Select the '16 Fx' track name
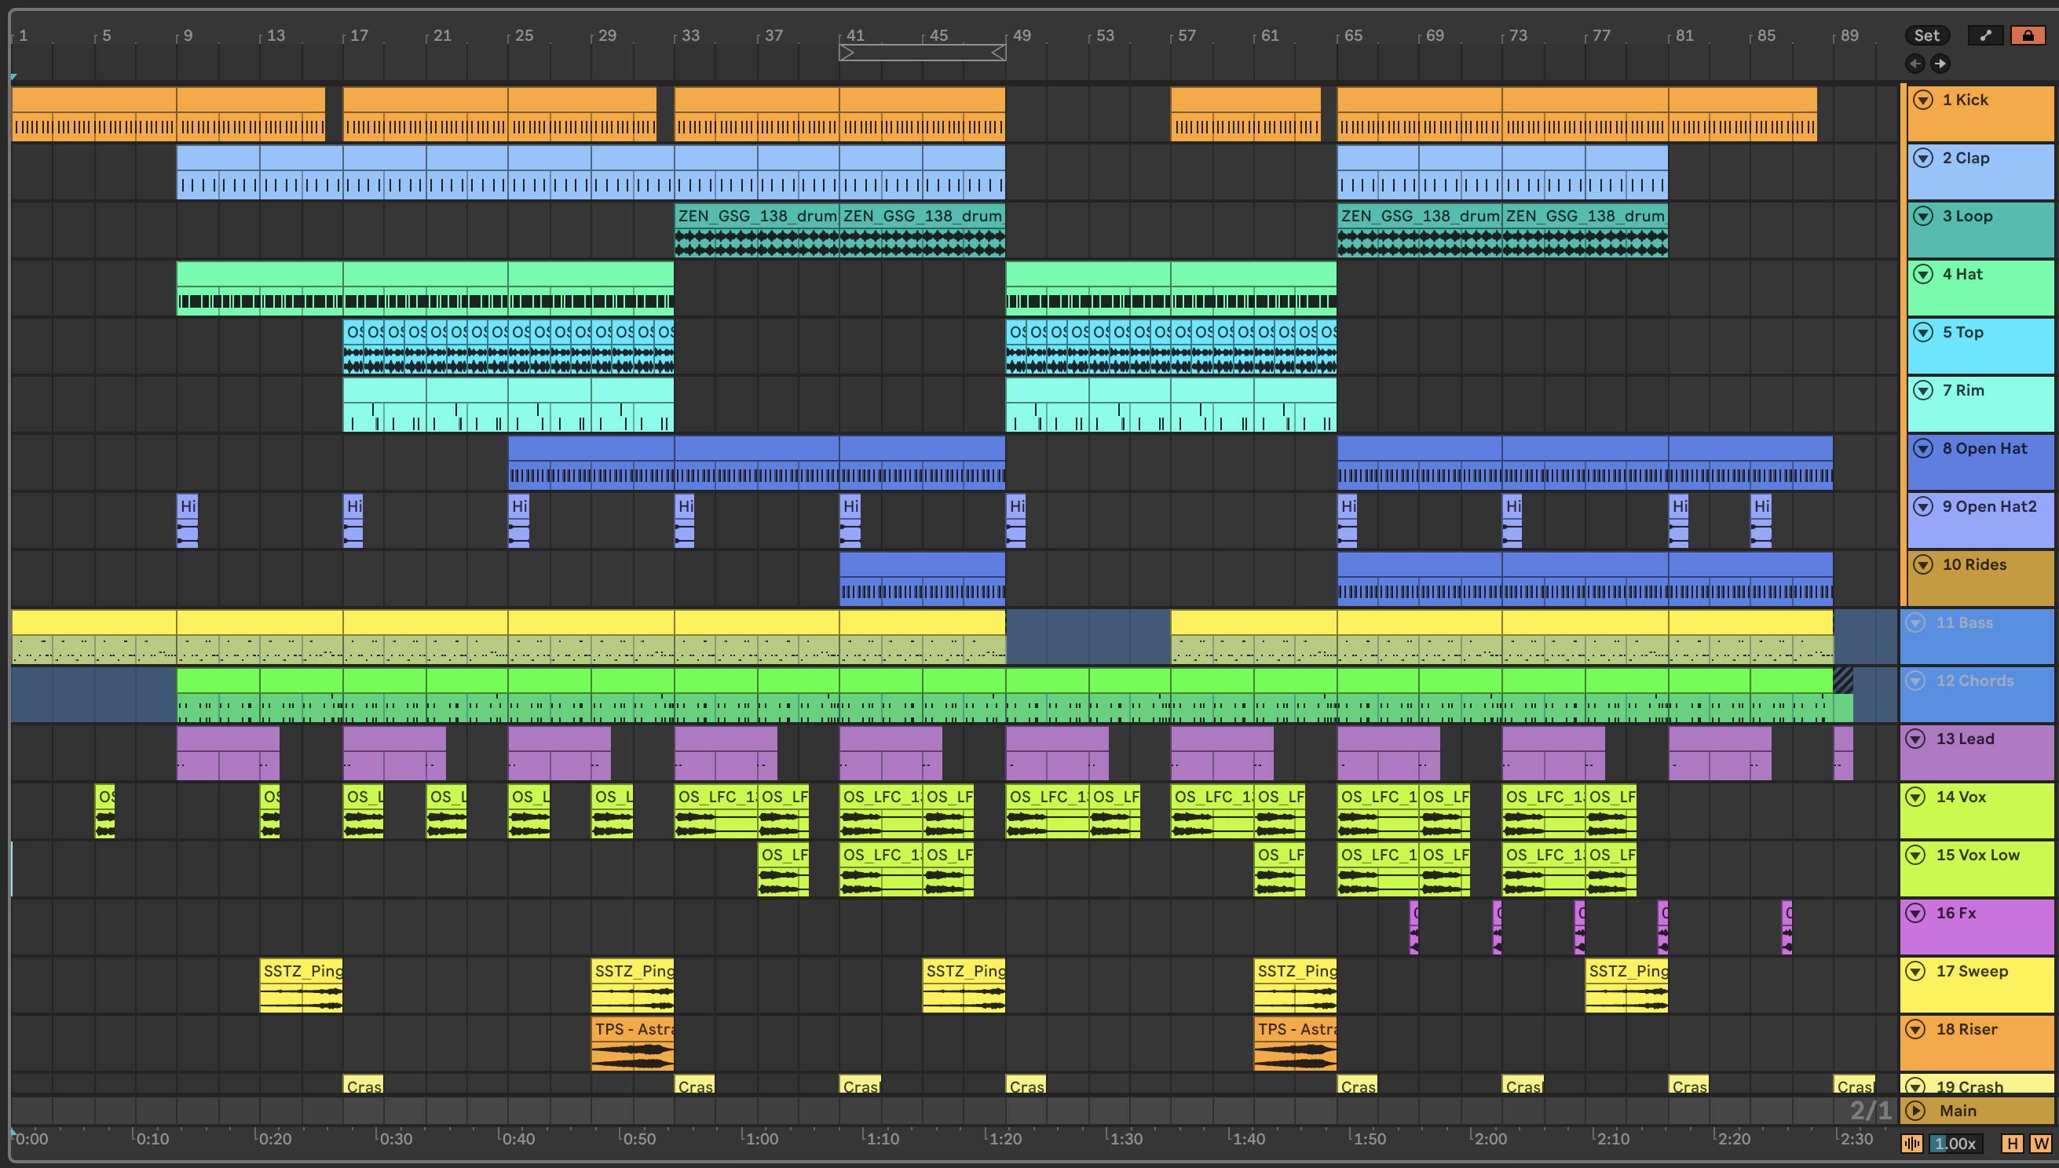This screenshot has width=2059, height=1168. coord(1955,913)
